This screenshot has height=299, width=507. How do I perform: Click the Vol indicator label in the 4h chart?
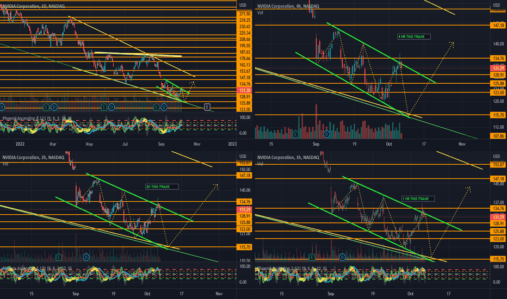point(260,13)
